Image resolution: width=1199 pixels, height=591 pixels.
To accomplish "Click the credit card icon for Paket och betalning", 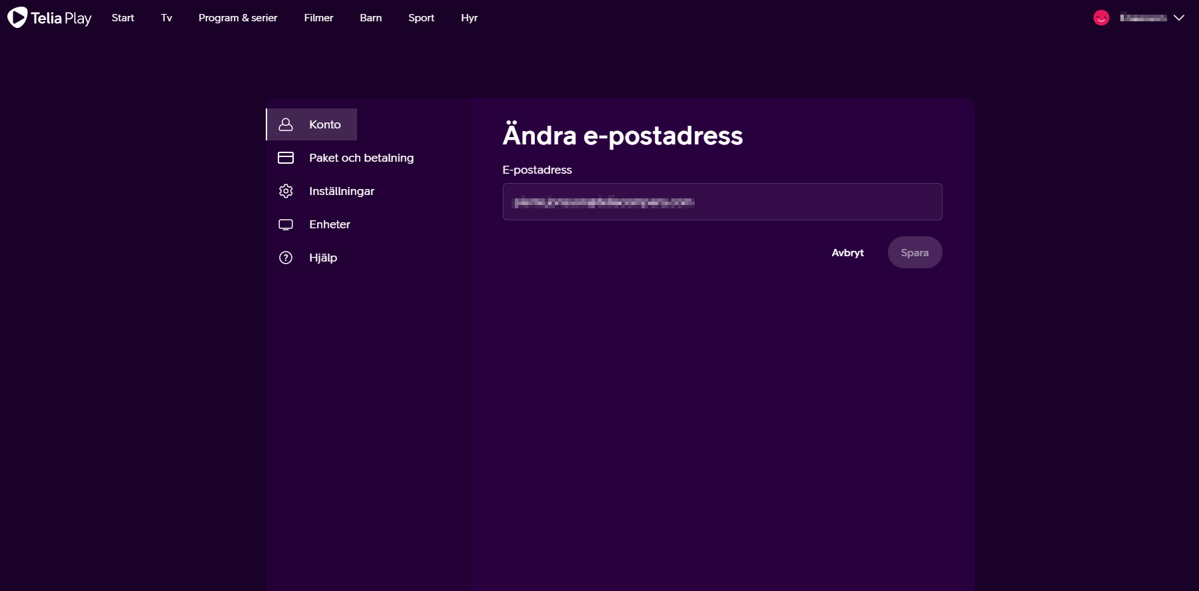I will [x=286, y=158].
